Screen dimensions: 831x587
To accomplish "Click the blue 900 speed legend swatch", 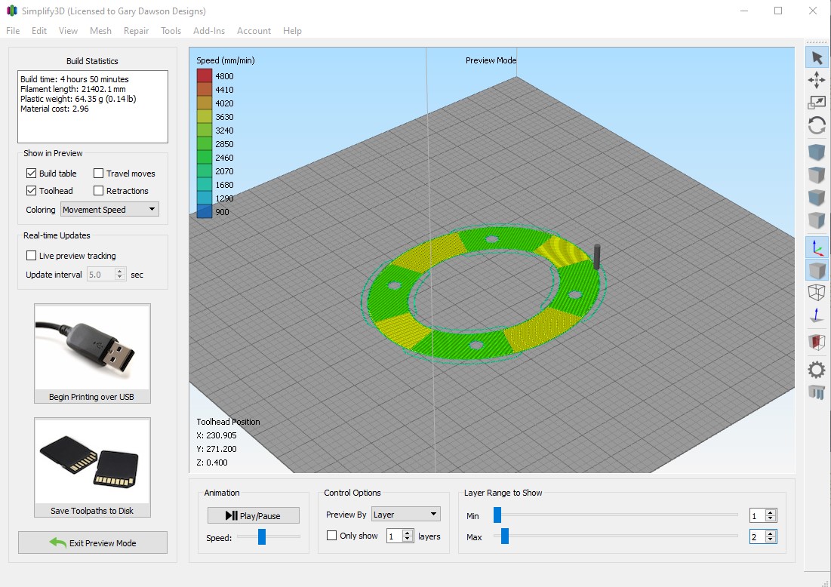I will 205,212.
